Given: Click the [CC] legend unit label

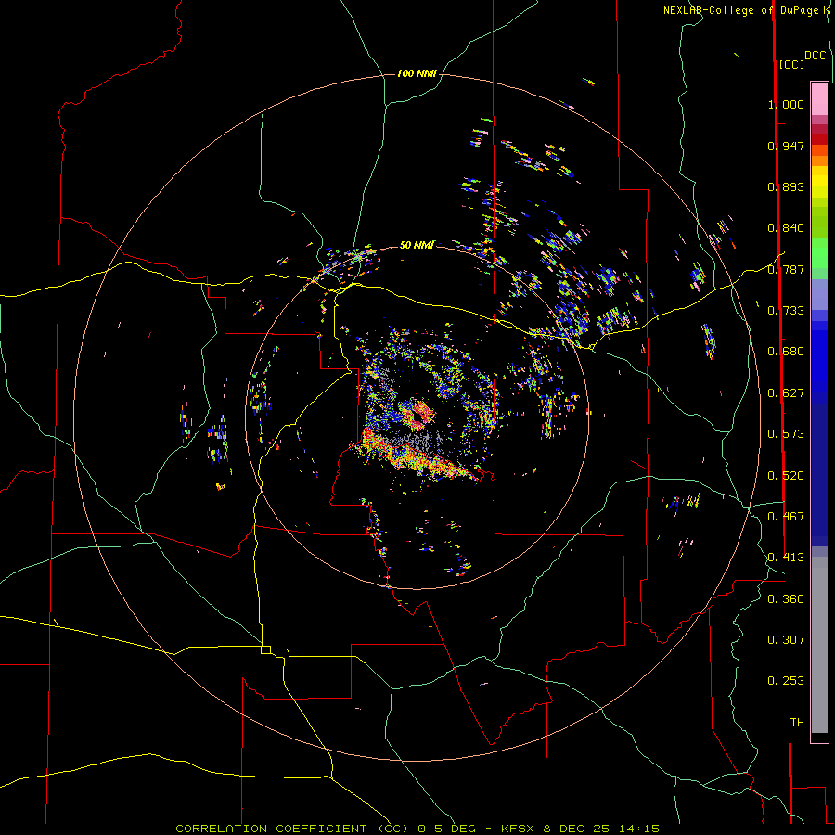Looking at the screenshot, I should coord(791,64).
